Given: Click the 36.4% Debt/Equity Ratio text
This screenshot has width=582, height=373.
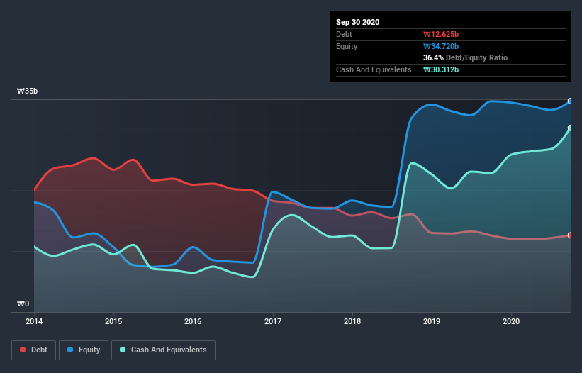Looking at the screenshot, I should point(466,58).
